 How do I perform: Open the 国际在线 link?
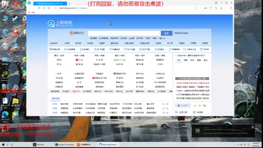point(114,43)
